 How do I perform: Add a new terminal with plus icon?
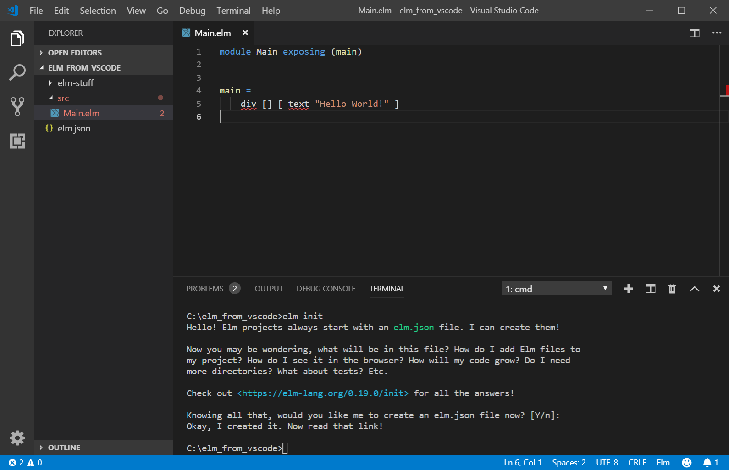628,289
